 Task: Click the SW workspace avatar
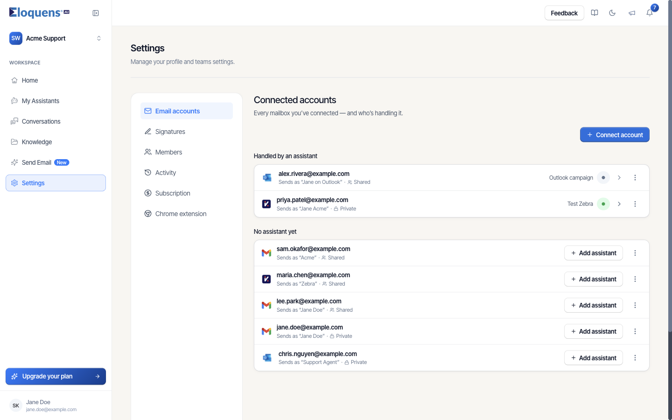tap(16, 38)
